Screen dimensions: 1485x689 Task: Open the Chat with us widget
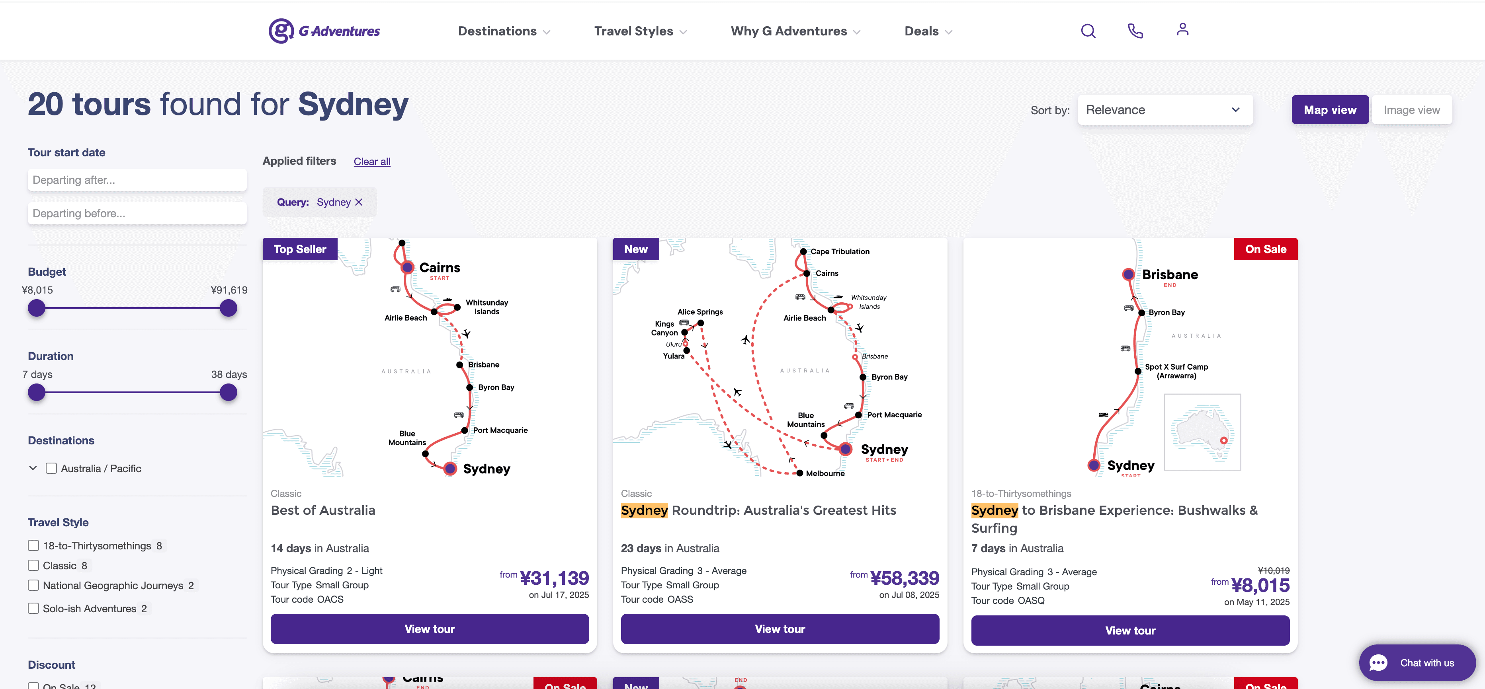click(x=1417, y=662)
